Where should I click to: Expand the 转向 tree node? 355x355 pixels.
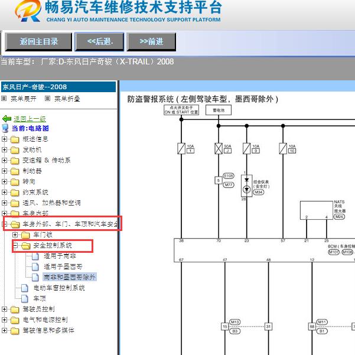point(4,181)
